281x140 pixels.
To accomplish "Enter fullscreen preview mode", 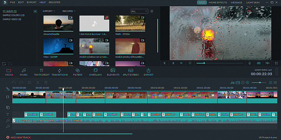I will [x=276, y=63].
